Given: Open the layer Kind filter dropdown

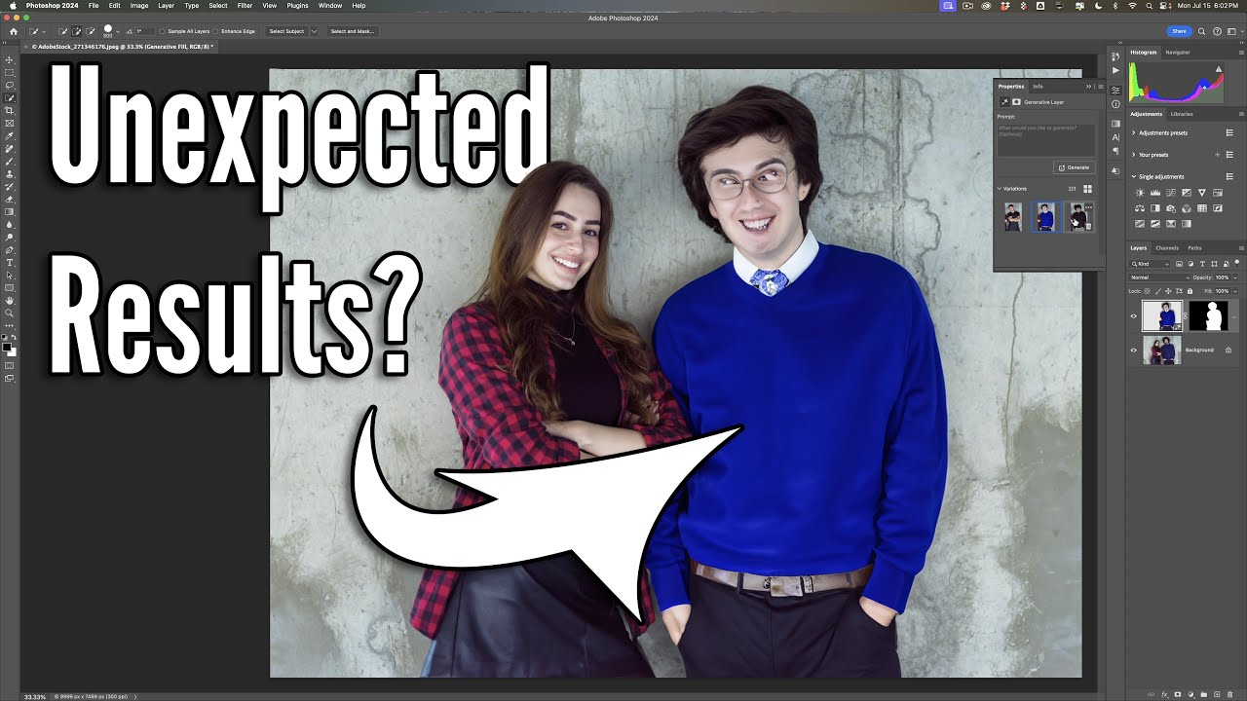Looking at the screenshot, I should click(x=1151, y=264).
